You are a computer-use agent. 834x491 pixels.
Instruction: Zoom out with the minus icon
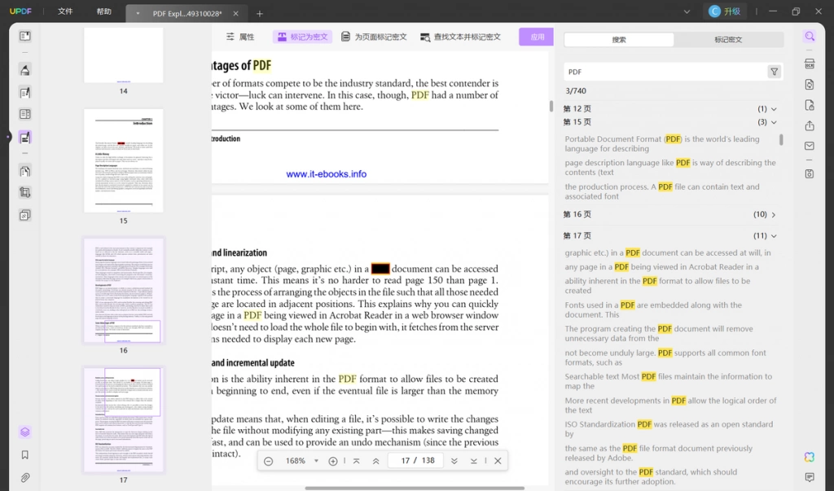click(269, 461)
